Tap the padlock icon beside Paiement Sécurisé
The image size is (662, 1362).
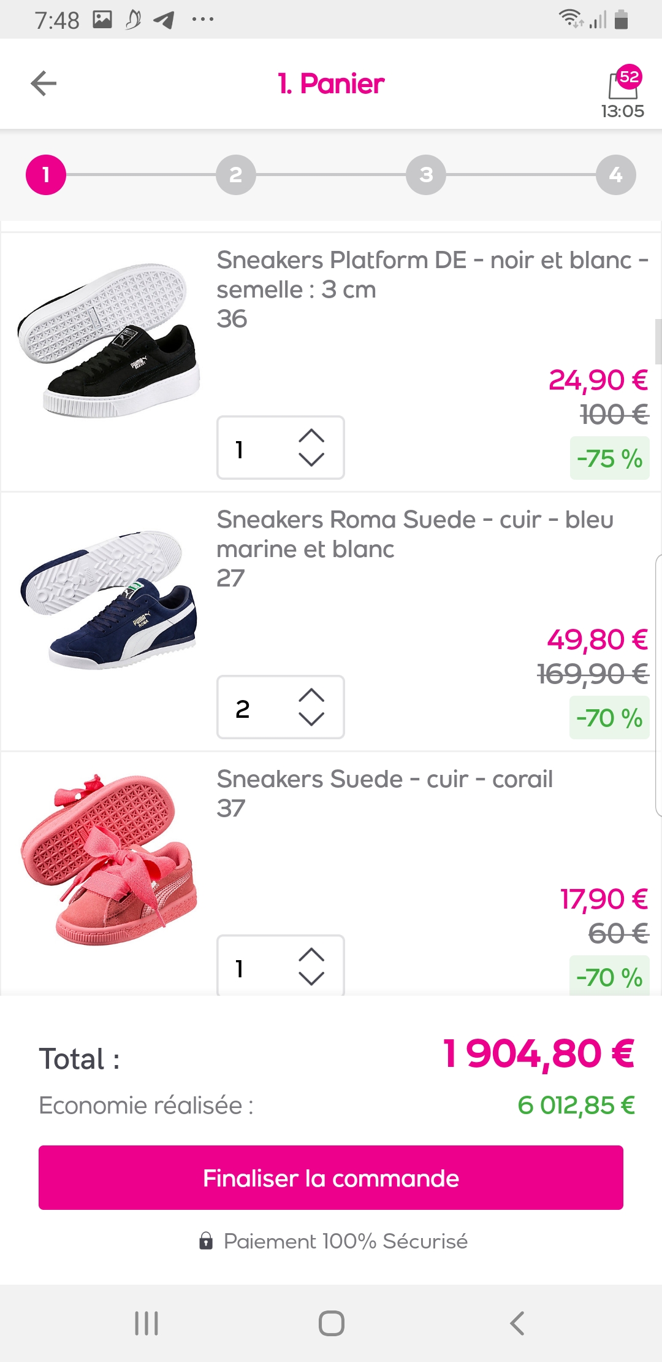[x=206, y=1241]
